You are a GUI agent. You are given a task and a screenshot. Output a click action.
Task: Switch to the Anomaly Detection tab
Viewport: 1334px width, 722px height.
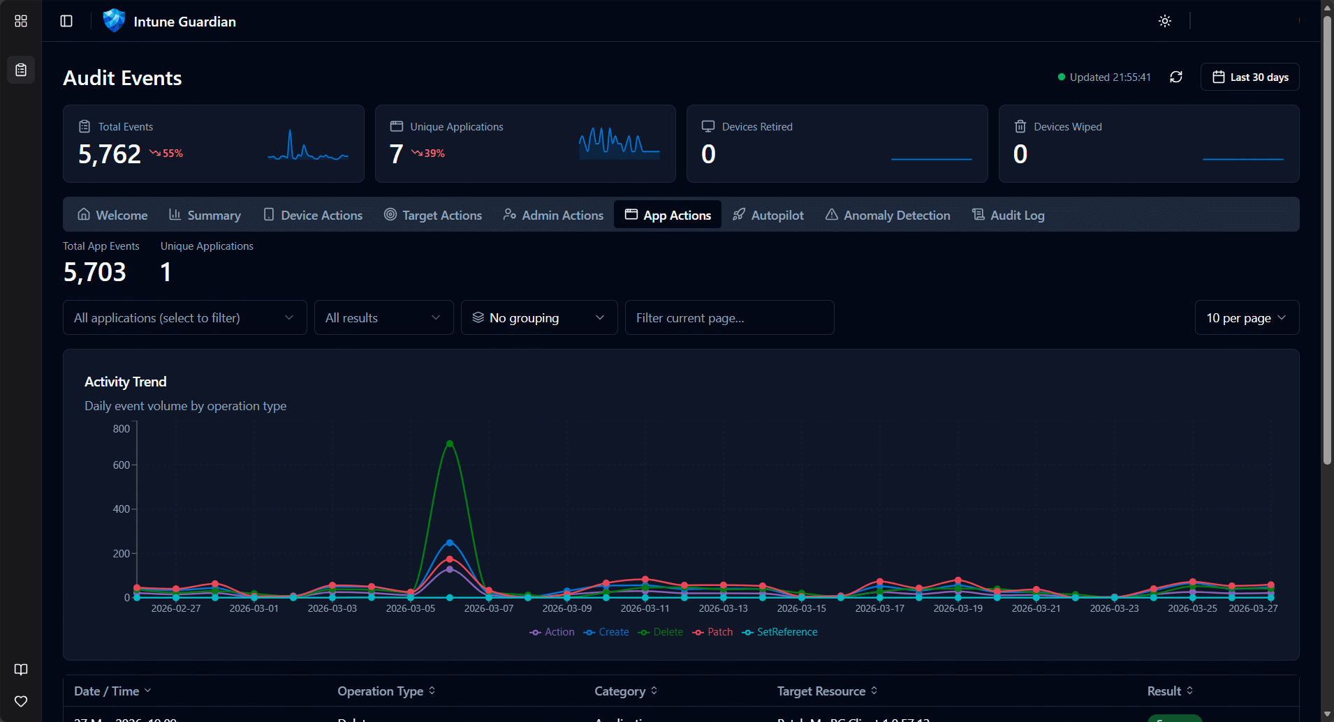[x=887, y=215]
